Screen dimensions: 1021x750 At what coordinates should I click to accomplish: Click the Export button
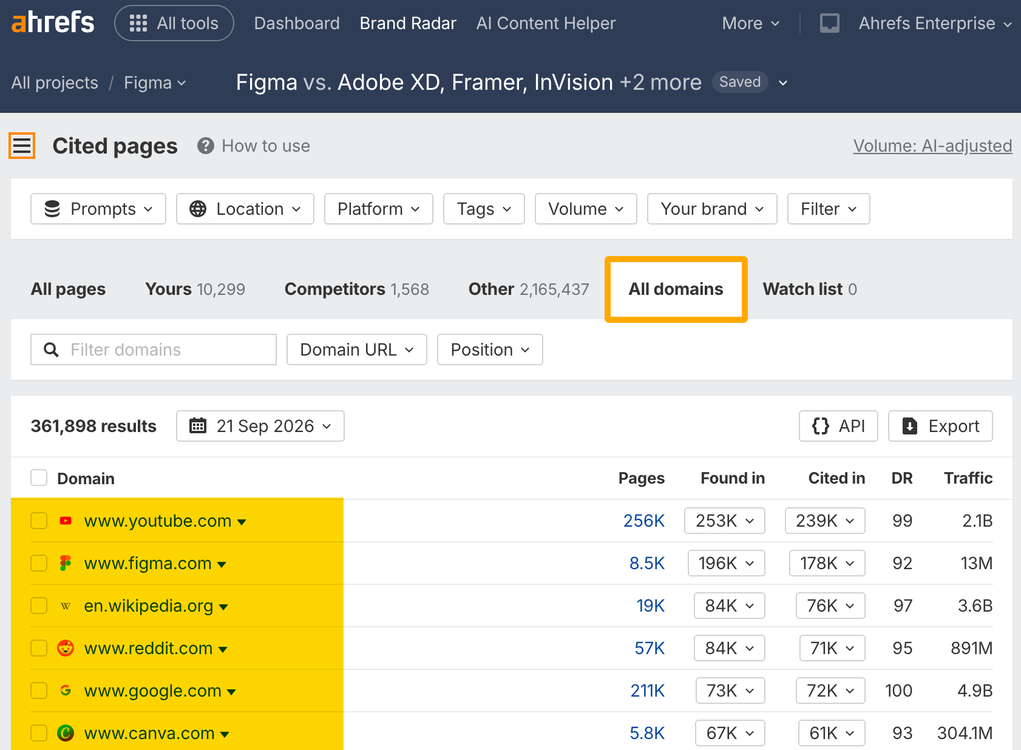tap(940, 426)
